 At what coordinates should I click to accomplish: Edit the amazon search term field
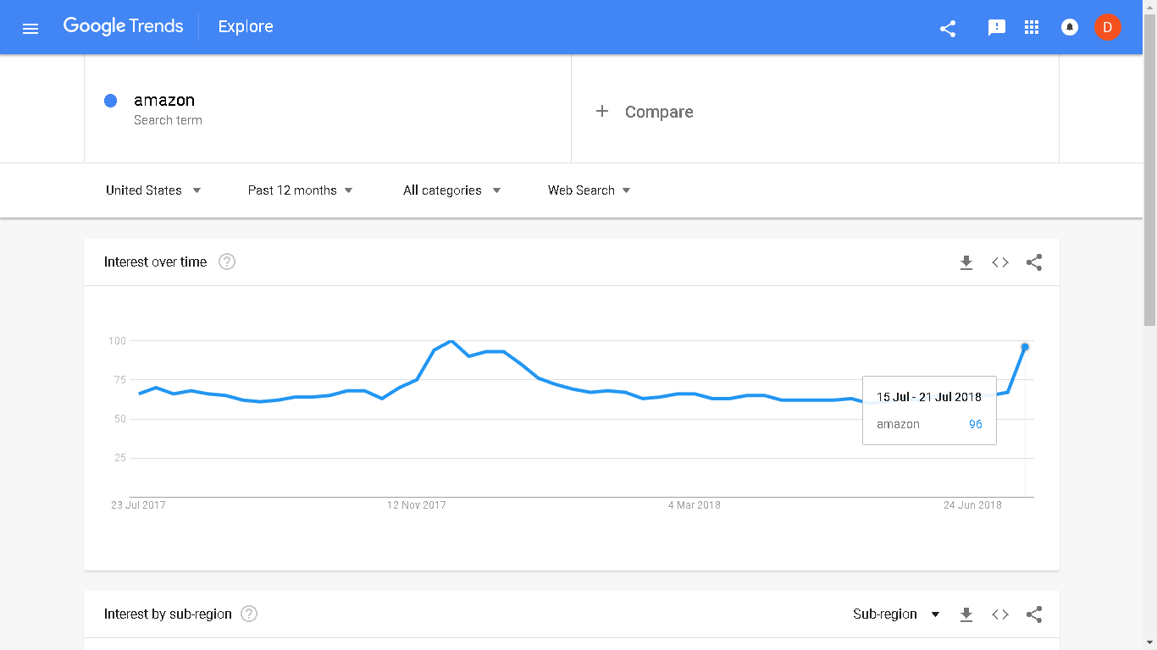coord(164,101)
